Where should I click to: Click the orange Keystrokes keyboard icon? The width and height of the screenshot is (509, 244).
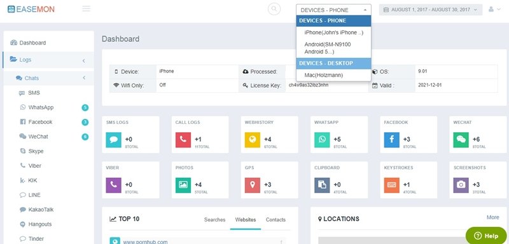point(391,185)
